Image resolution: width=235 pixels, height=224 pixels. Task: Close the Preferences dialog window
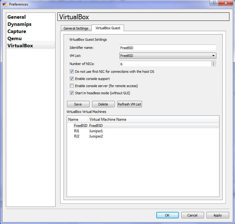tap(226, 3)
